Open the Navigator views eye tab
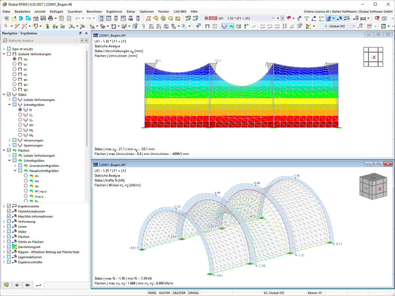The image size is (395, 296). pyautogui.click(x=17, y=285)
